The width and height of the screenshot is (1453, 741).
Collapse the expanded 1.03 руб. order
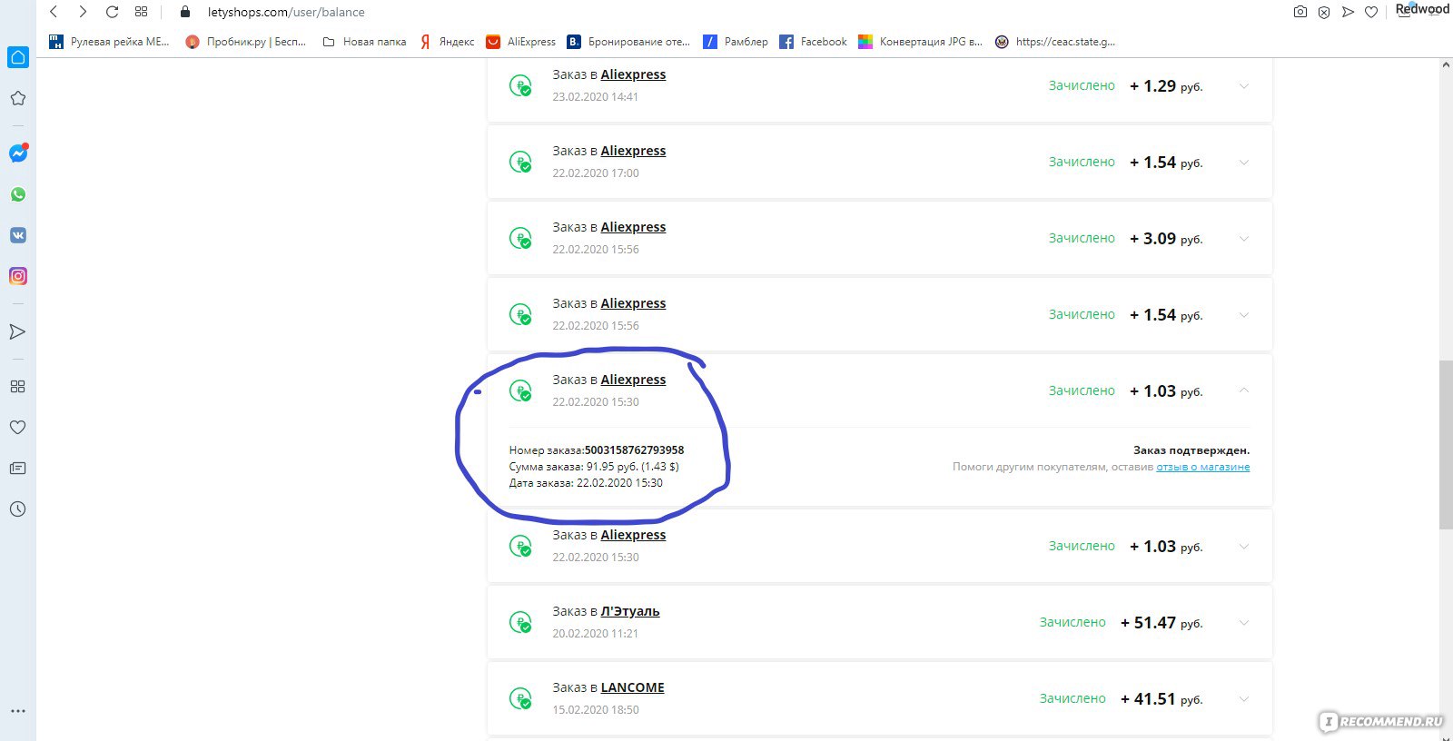(1244, 390)
